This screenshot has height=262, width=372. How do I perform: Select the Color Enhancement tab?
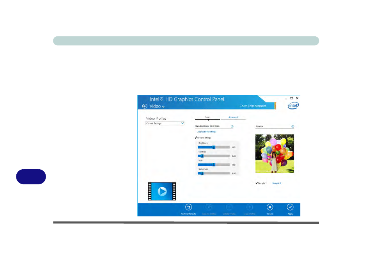[253, 106]
